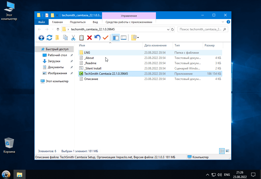Open the notification center icon

pyautogui.click(x=253, y=175)
